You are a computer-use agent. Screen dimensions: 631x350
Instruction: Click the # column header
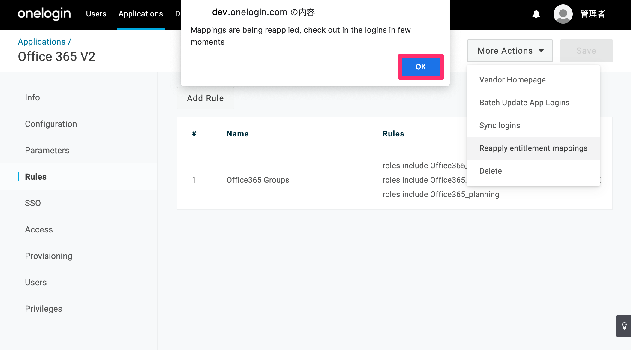[x=194, y=134]
